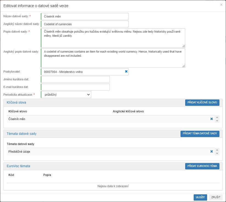Open the Poskytovatel provider combo box
226x202 pixels.
82,72
